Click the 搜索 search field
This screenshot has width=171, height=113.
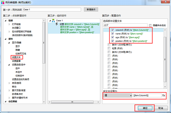point(125,25)
